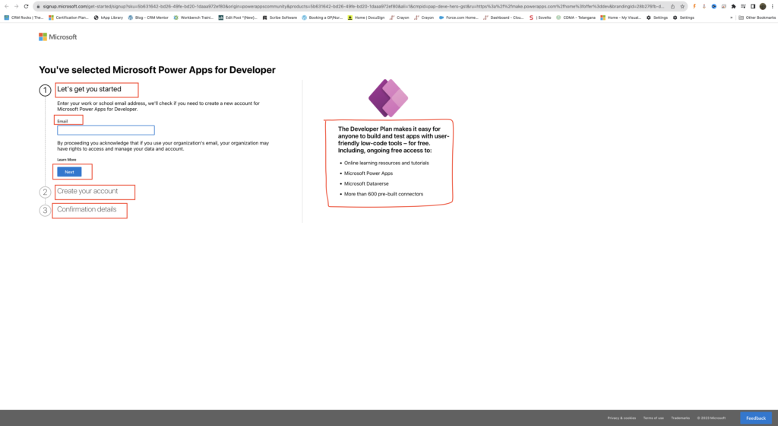Open the blue circular extension icon
This screenshot has height=426, width=778.
click(x=714, y=6)
